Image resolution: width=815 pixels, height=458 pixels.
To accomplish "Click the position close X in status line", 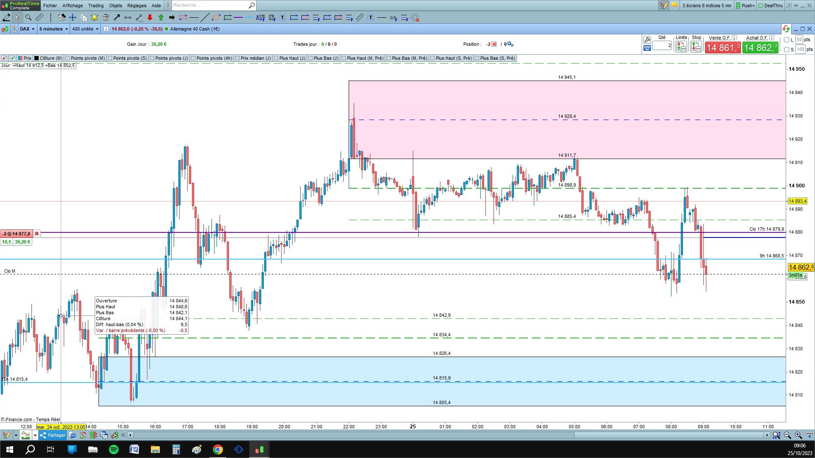I will (x=494, y=44).
